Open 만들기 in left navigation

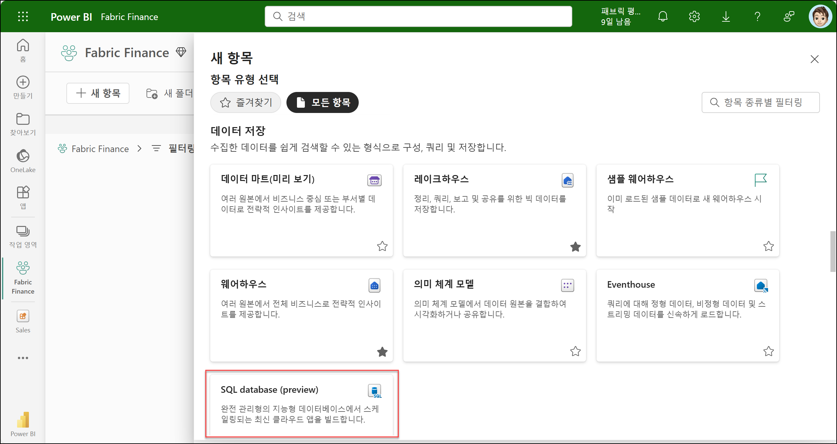23,87
